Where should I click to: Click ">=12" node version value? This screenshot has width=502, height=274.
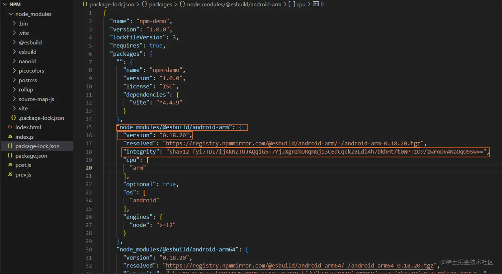pyautogui.click(x=166, y=225)
